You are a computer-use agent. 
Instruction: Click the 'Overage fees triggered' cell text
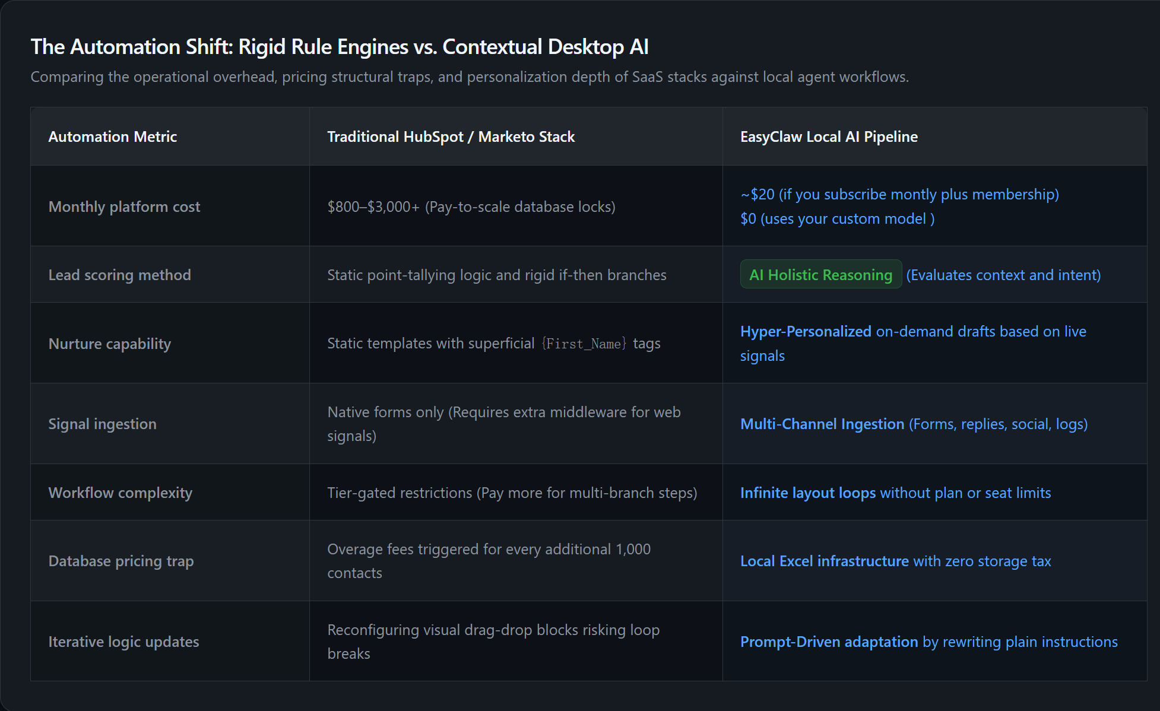489,561
